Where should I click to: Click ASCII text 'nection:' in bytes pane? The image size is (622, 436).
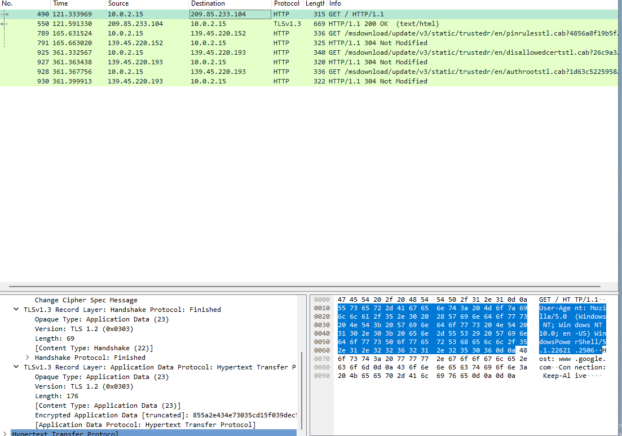[590, 367]
